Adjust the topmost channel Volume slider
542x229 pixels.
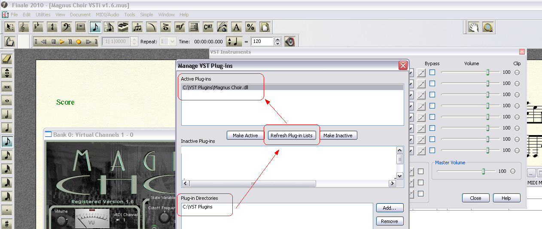pos(487,72)
